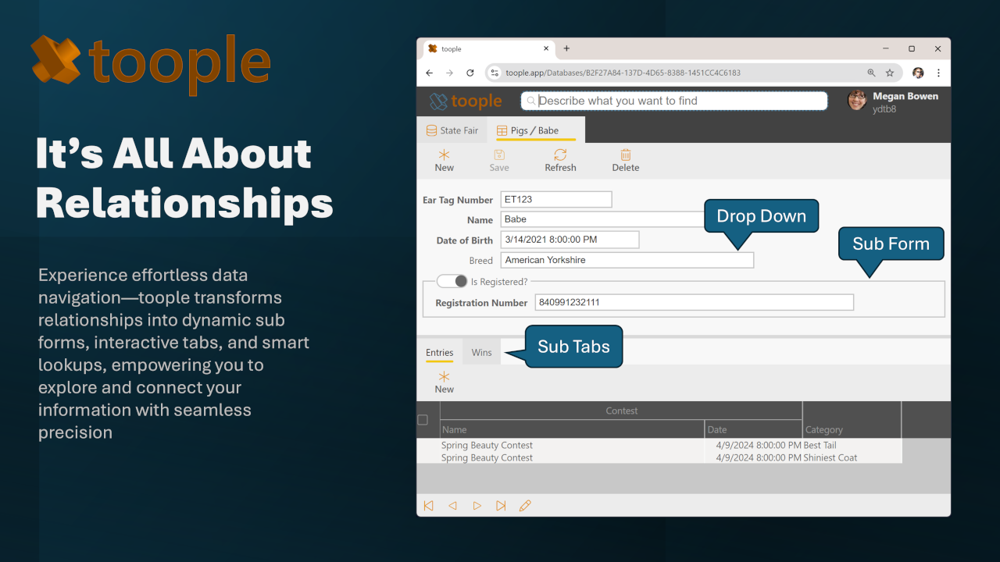
Task: Jump to the last record
Action: pyautogui.click(x=501, y=506)
